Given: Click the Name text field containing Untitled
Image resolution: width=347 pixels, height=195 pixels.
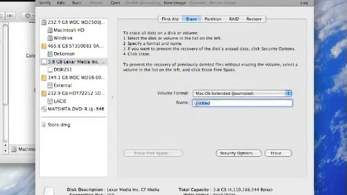Looking at the screenshot, I should pyautogui.click(x=242, y=103).
